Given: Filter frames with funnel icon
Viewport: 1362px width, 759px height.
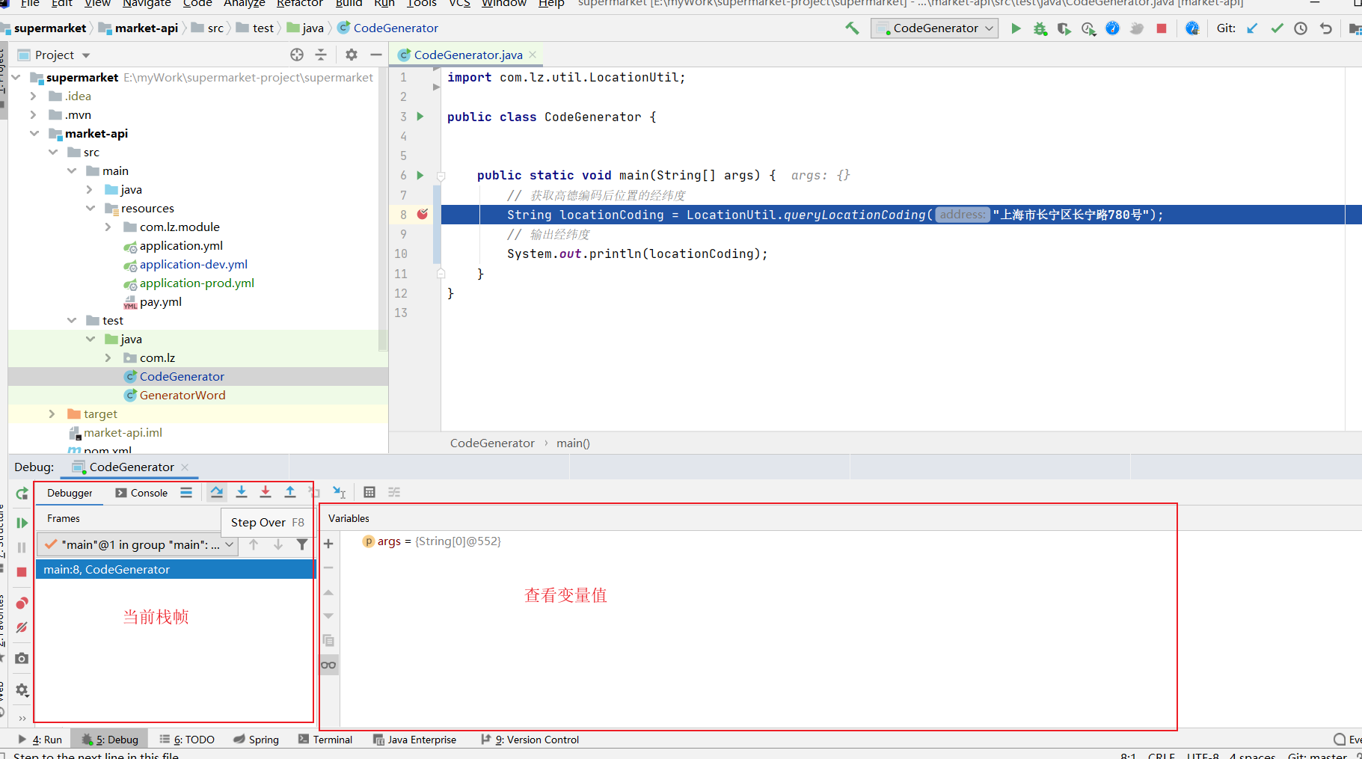Looking at the screenshot, I should [302, 544].
